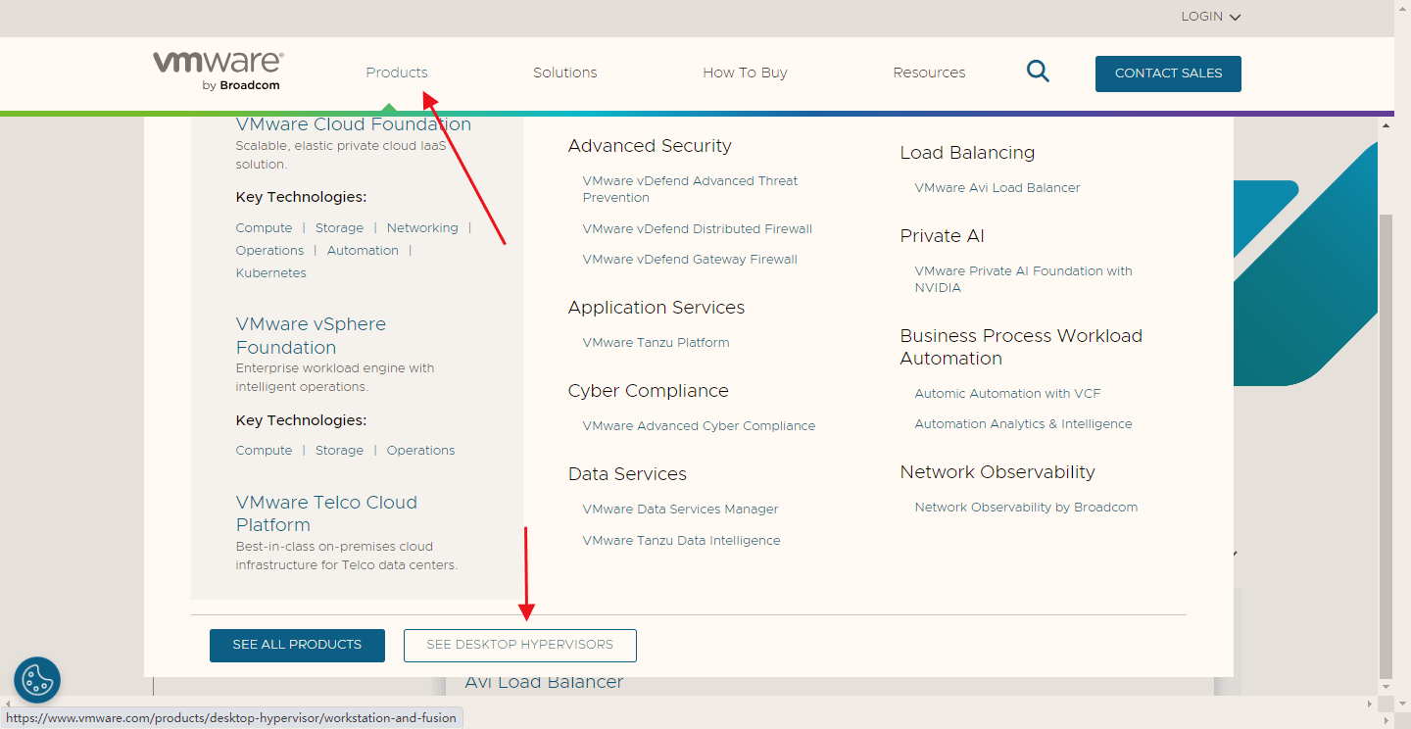Open VMware vDefend Gateway Firewall link
Screen dimensions: 1411x729
pos(690,259)
